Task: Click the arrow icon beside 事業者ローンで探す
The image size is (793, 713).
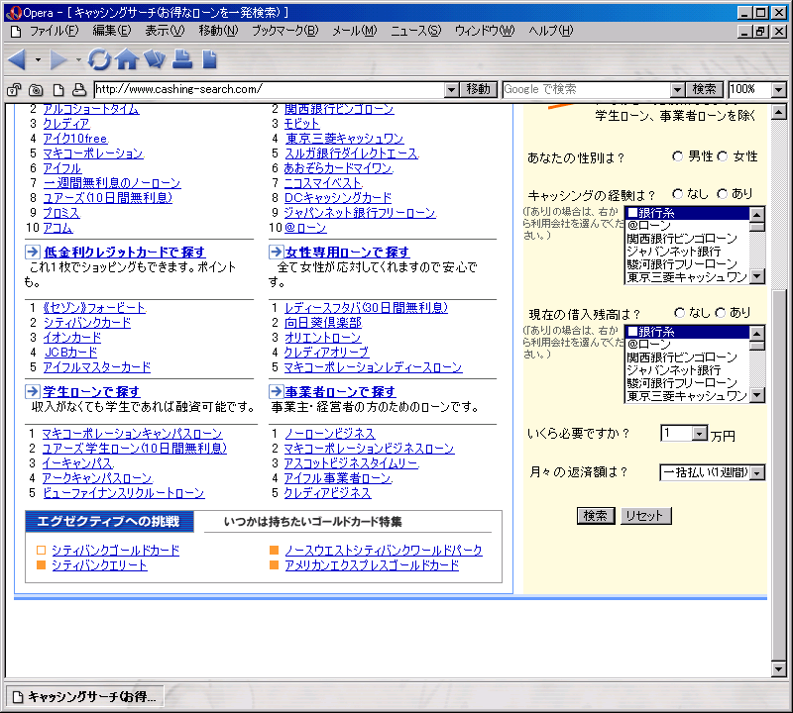Action: click(x=277, y=391)
